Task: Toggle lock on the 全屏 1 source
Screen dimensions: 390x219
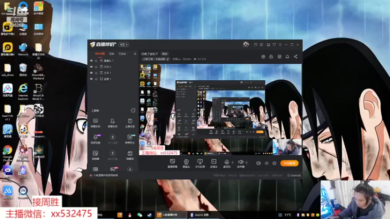Action: pos(96,79)
